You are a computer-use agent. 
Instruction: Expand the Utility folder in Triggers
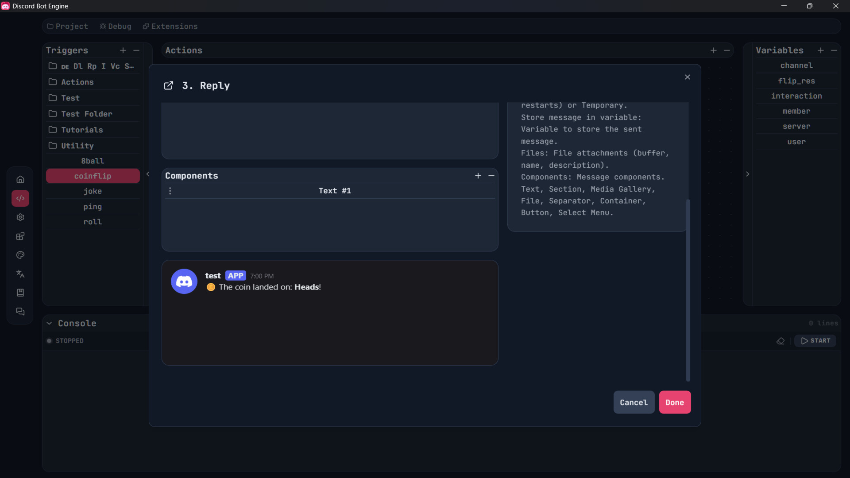tap(77, 146)
